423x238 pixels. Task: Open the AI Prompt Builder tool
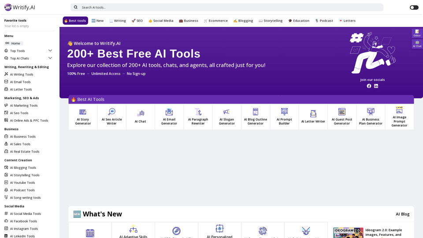284,117
